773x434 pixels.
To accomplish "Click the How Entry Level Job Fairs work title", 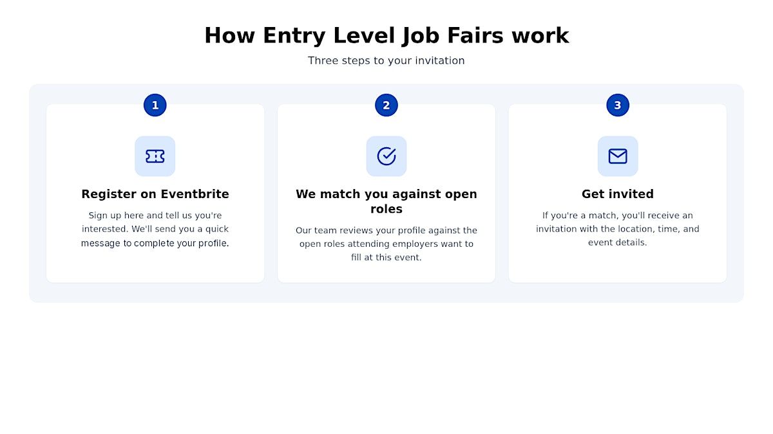I will 386,35.
